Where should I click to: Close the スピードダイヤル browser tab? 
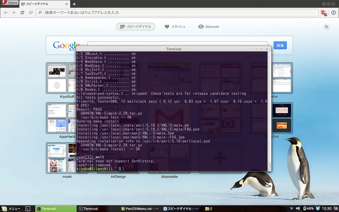pos(66,4)
